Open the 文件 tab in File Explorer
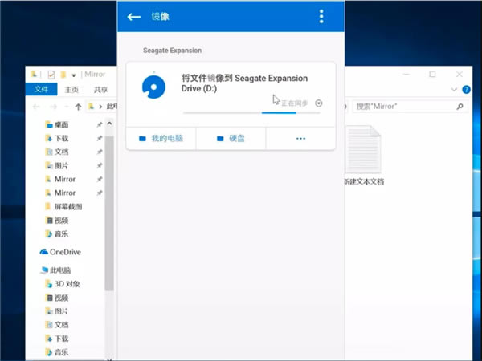482x361 pixels. (41, 89)
